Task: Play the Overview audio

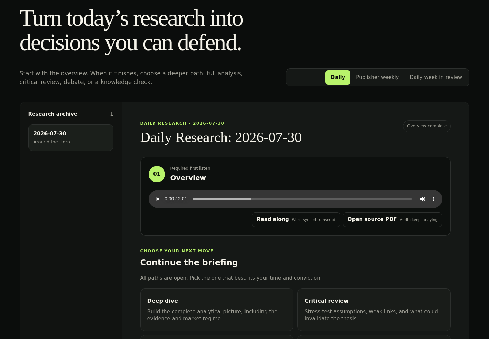Action: pyautogui.click(x=158, y=199)
